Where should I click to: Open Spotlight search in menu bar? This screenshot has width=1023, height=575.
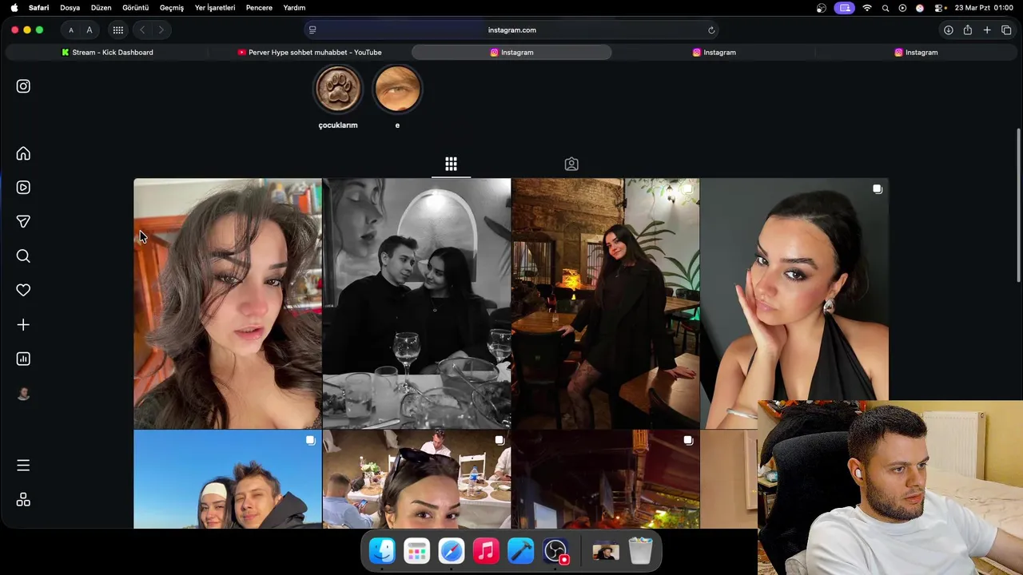[886, 8]
